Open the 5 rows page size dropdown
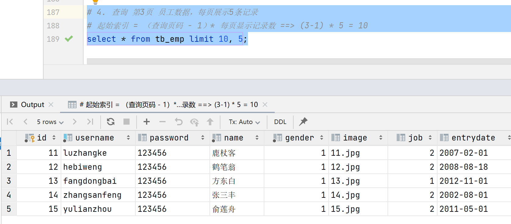 50,122
